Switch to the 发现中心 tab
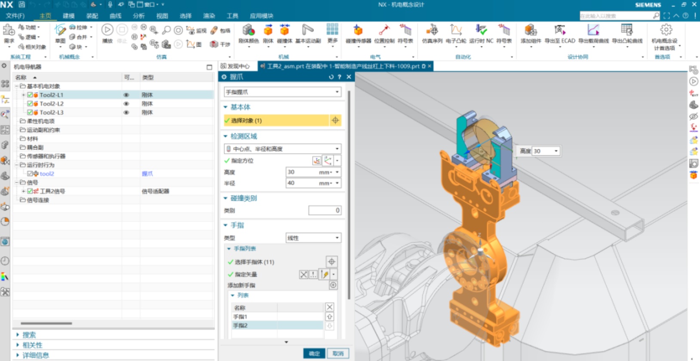The width and height of the screenshot is (700, 361). (235, 66)
